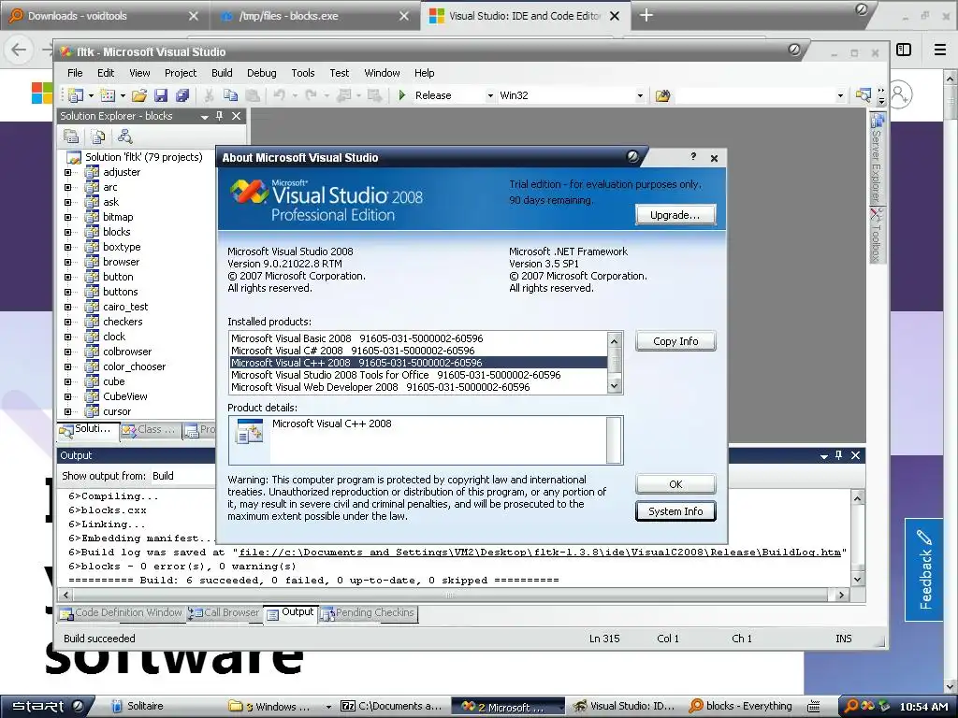The width and height of the screenshot is (958, 718).
Task: Click Output vertical scrollbar up arrow
Action: pyautogui.click(x=858, y=498)
